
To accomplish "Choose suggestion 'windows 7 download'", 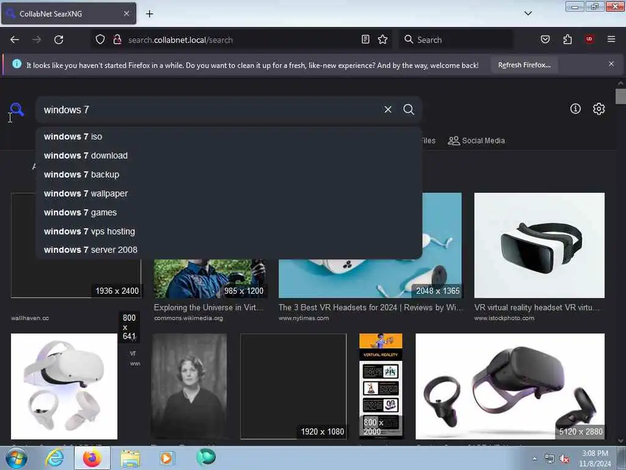I will (229, 155).
